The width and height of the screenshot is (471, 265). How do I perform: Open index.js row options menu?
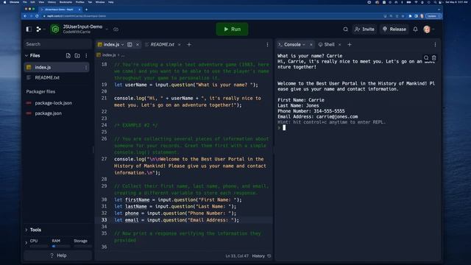point(86,67)
